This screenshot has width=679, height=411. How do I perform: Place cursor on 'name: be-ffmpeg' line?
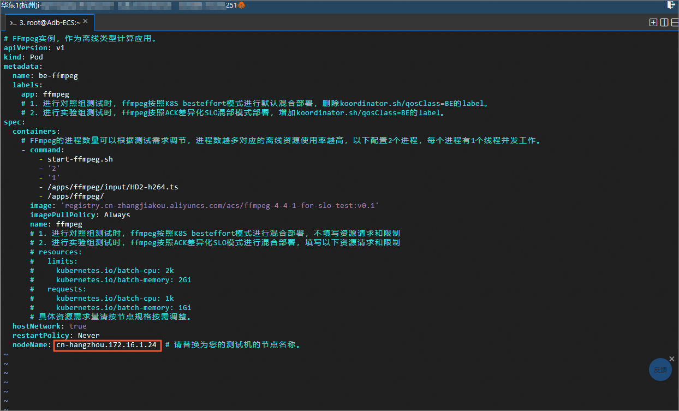45,75
